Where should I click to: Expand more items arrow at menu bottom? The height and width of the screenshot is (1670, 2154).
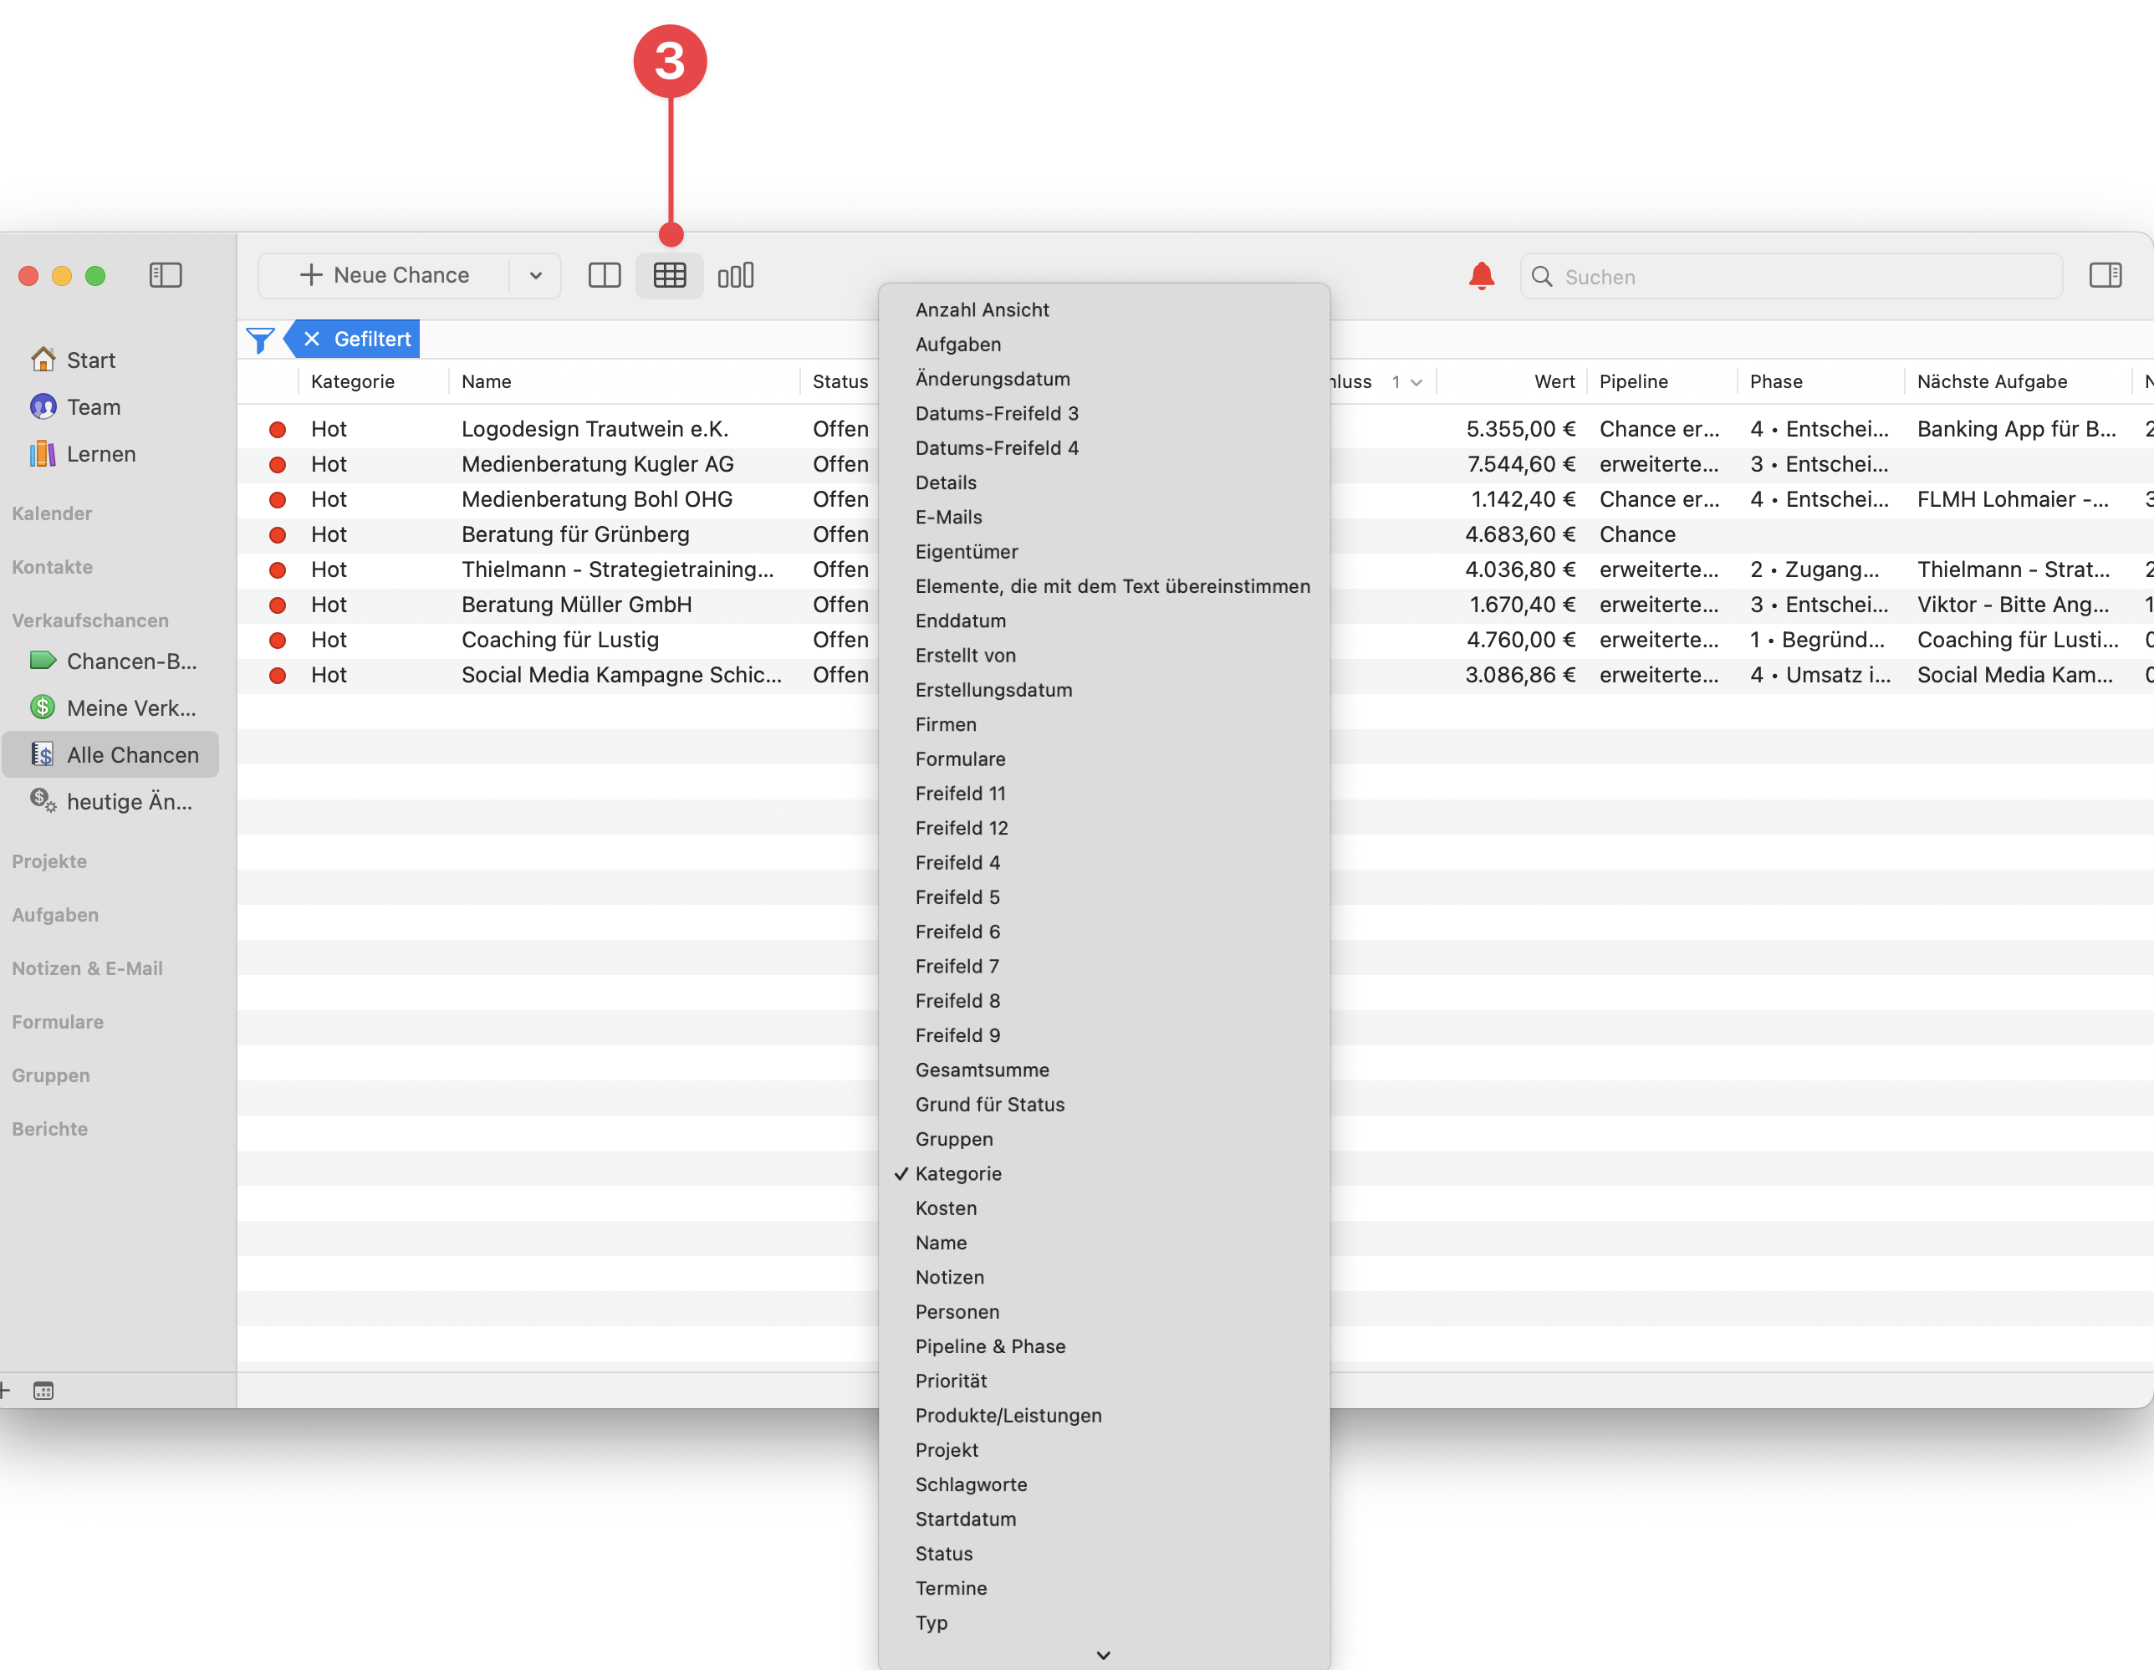(1103, 1655)
